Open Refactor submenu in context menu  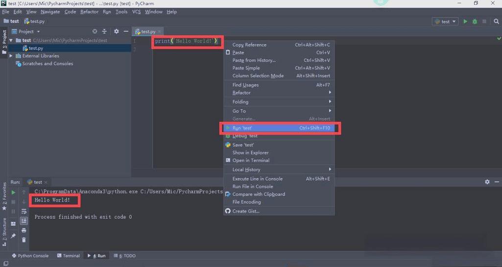tap(279, 93)
